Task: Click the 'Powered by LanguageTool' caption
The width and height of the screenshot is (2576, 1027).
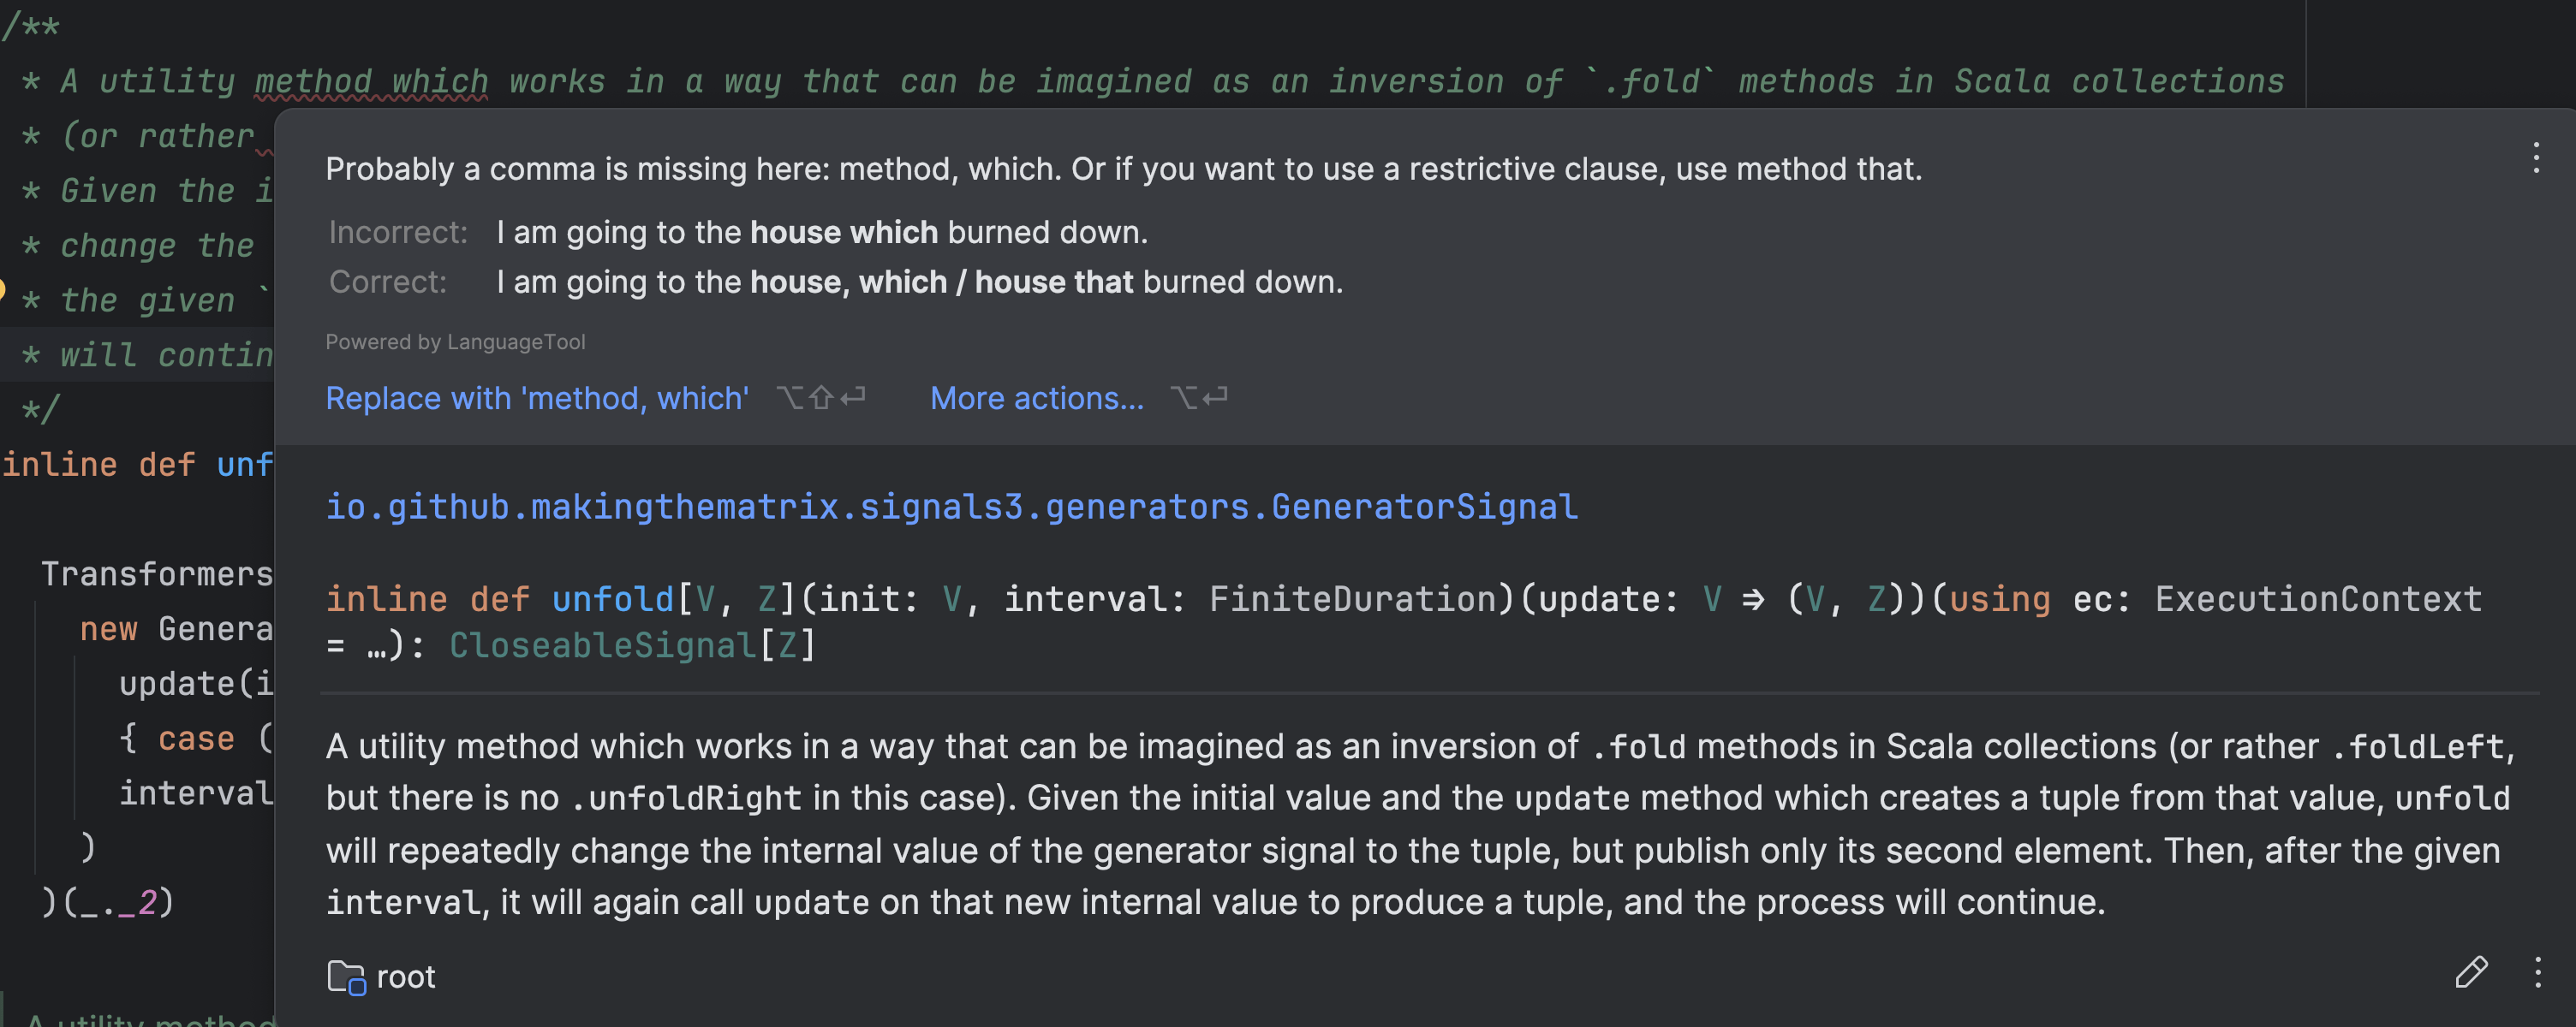Action: (x=455, y=341)
